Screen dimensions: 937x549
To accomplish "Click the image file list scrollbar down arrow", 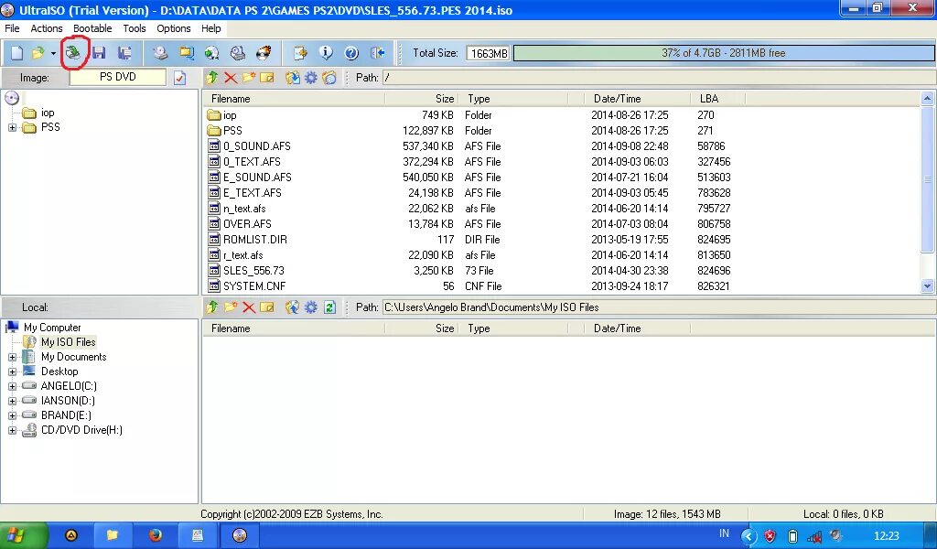I will click(x=928, y=286).
